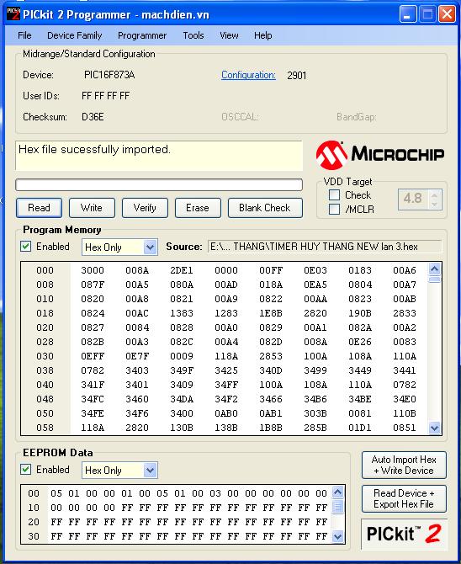Image resolution: width=461 pixels, height=564 pixels.
Task: Click the Write button
Action: click(x=92, y=208)
